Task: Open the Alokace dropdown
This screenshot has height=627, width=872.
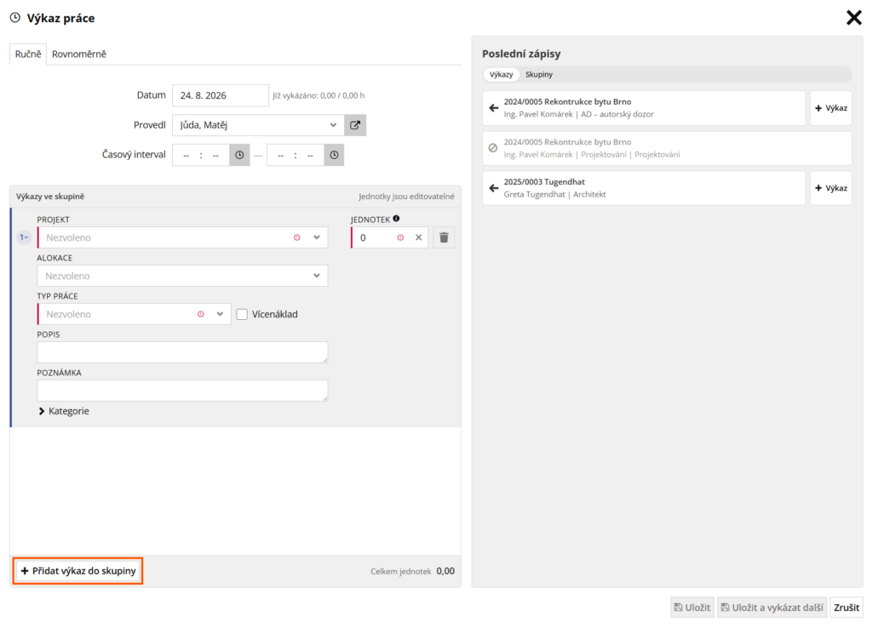Action: pos(182,276)
